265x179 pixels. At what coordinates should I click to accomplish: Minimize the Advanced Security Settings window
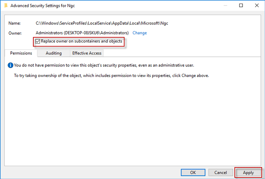(x=222, y=6)
